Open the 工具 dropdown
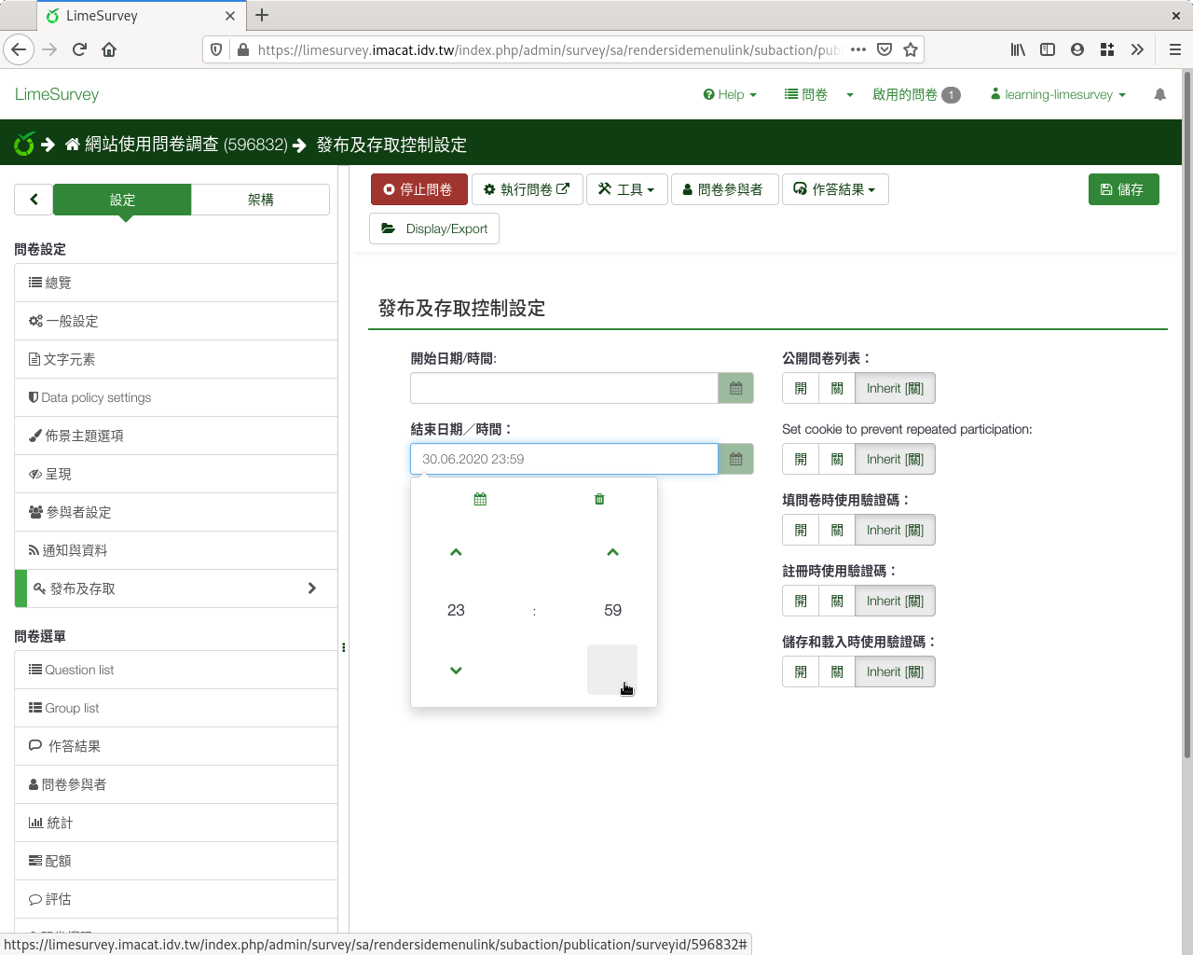Image resolution: width=1193 pixels, height=955 pixels. [x=626, y=189]
